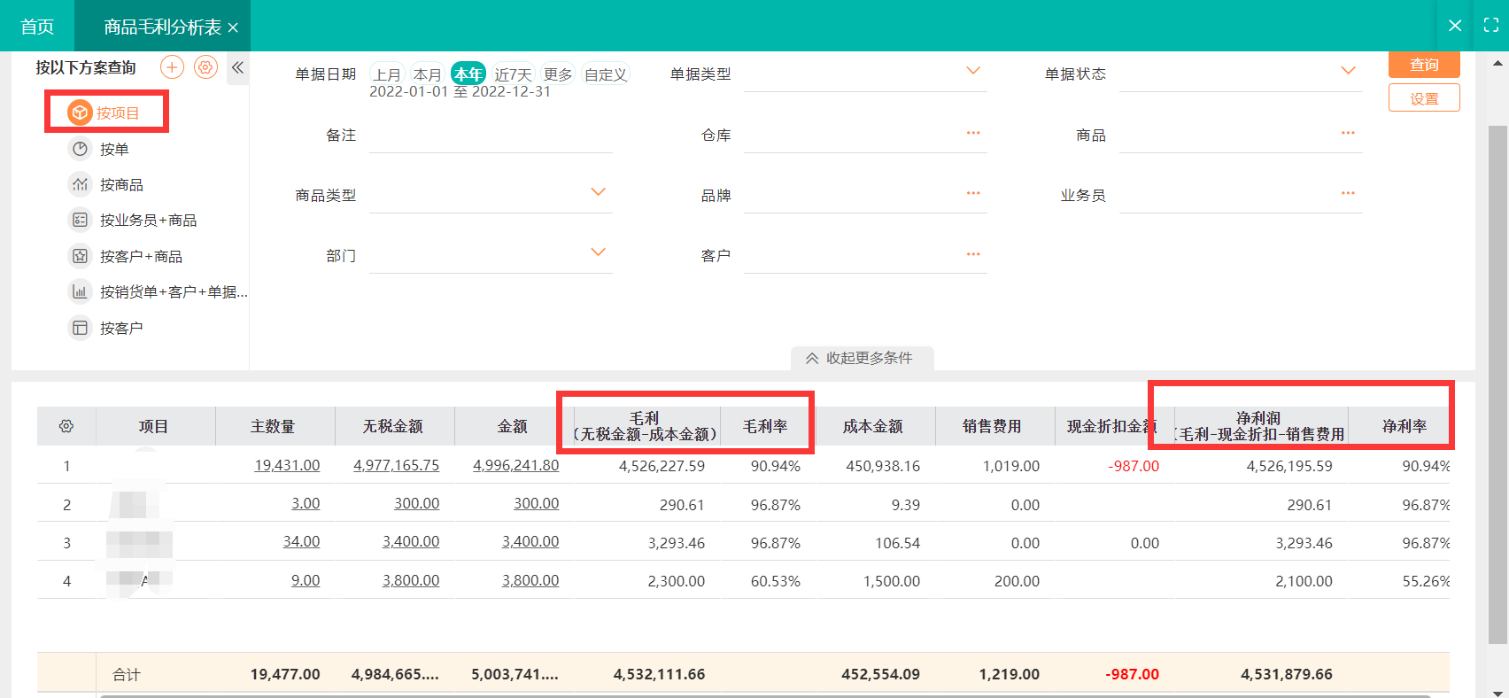Select the 上月 date range
This screenshot has width=1509, height=698.
[x=387, y=74]
